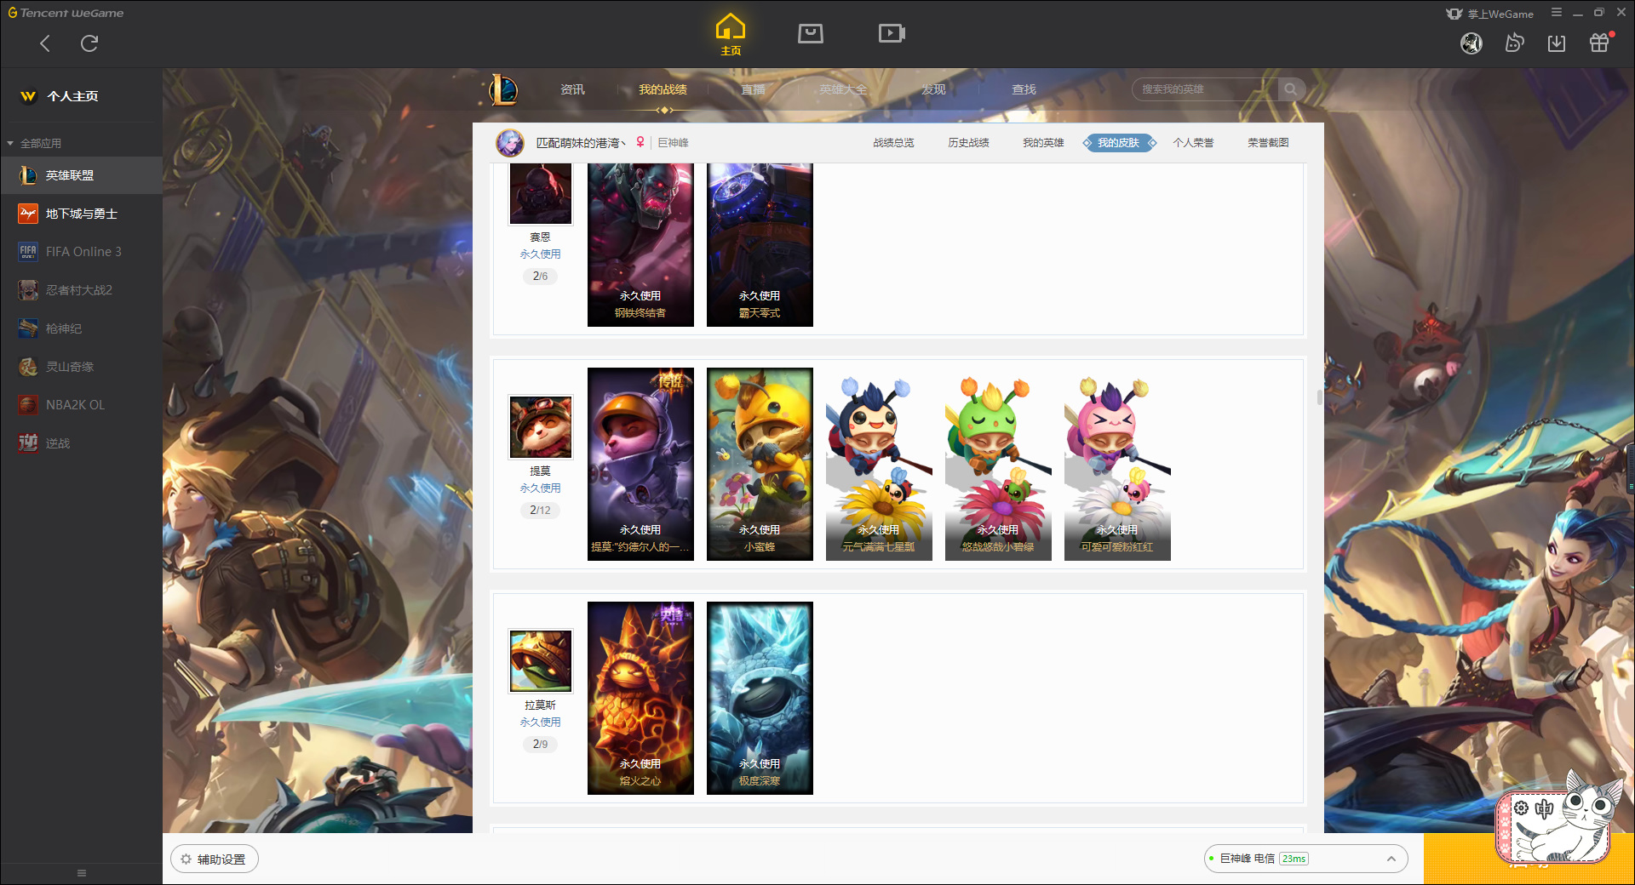The height and width of the screenshot is (885, 1635).
Task: Open the 霸天零式 skin card
Action: point(760,245)
